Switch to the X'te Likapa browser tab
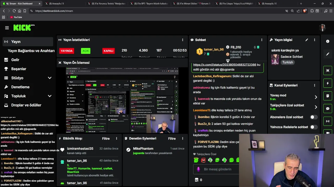The image size is (334, 187). tap(234, 4)
